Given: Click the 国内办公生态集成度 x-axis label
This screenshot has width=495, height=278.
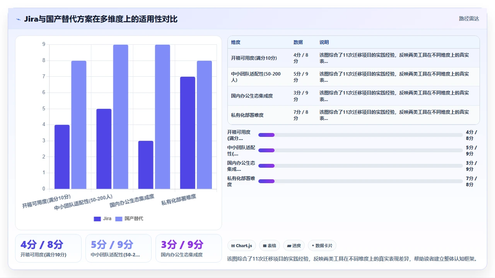Looking at the screenshot, I should (x=132, y=201).
